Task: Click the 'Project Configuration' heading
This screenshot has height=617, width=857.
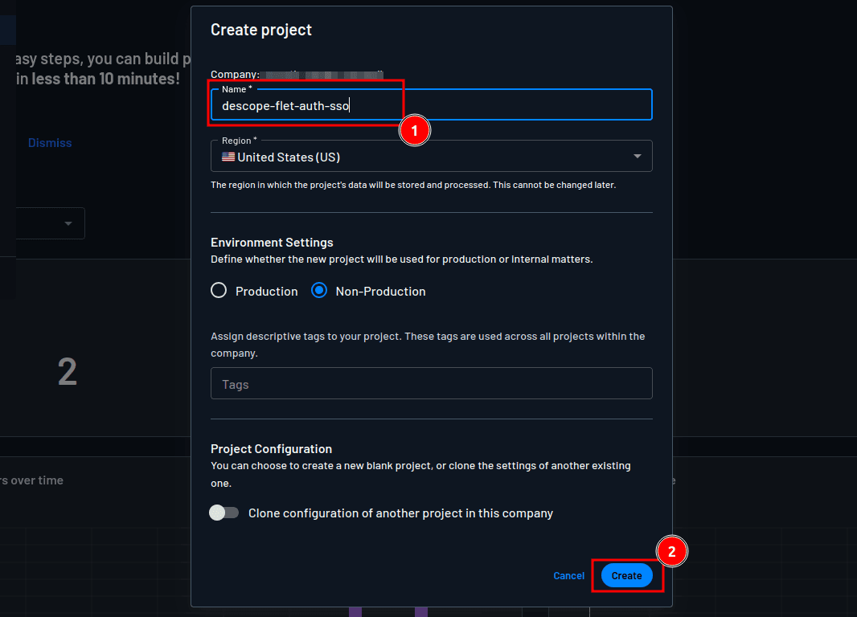Action: (271, 448)
